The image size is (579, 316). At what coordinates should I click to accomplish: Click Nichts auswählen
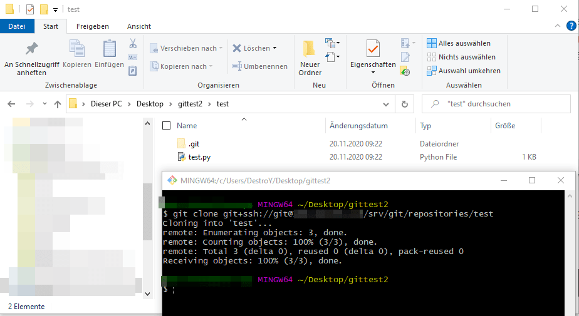click(461, 57)
